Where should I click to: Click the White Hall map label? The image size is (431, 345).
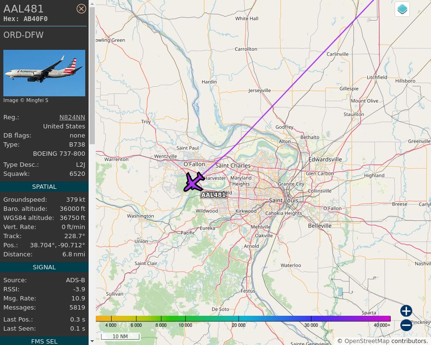247,18
